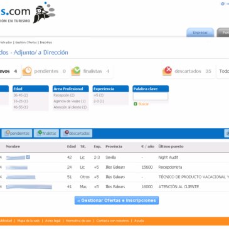Sort by Último puesto column header
The width and height of the screenshot is (229, 229).
pos(171,147)
